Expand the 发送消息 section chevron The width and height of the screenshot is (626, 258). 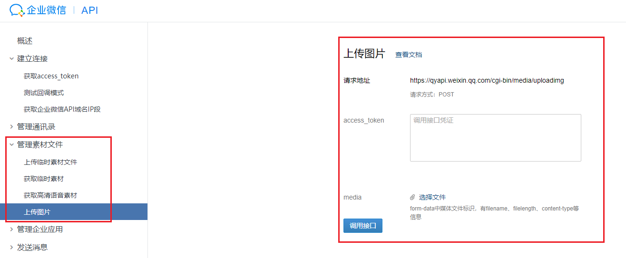(x=11, y=247)
